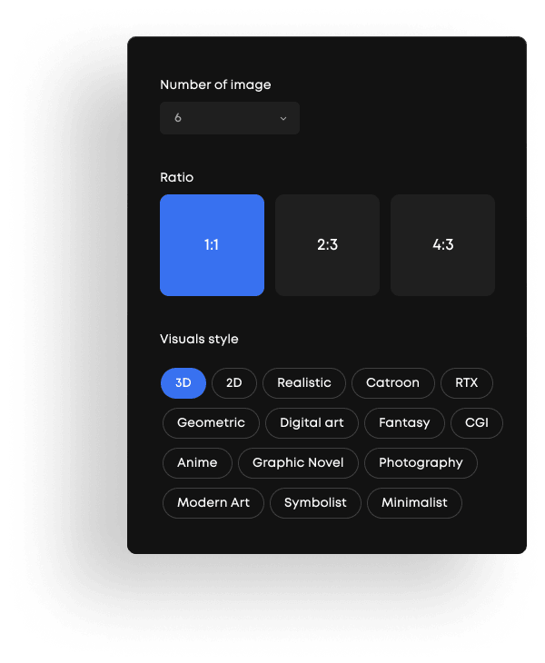Select the Minimalist style chip
This screenshot has height=663, width=545.
pos(414,503)
